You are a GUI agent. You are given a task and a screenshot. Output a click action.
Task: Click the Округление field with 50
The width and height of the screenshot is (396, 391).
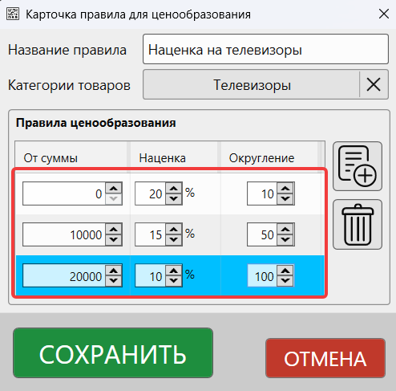(x=262, y=234)
